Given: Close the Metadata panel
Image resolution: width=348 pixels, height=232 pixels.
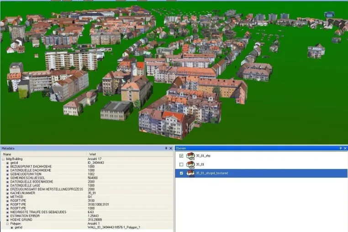Looking at the screenshot, I should click(171, 148).
